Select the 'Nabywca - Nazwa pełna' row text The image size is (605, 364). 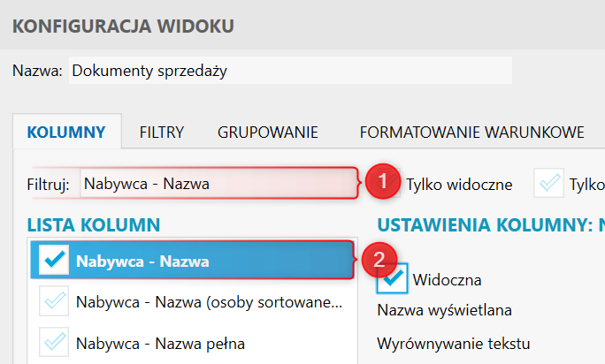point(160,343)
